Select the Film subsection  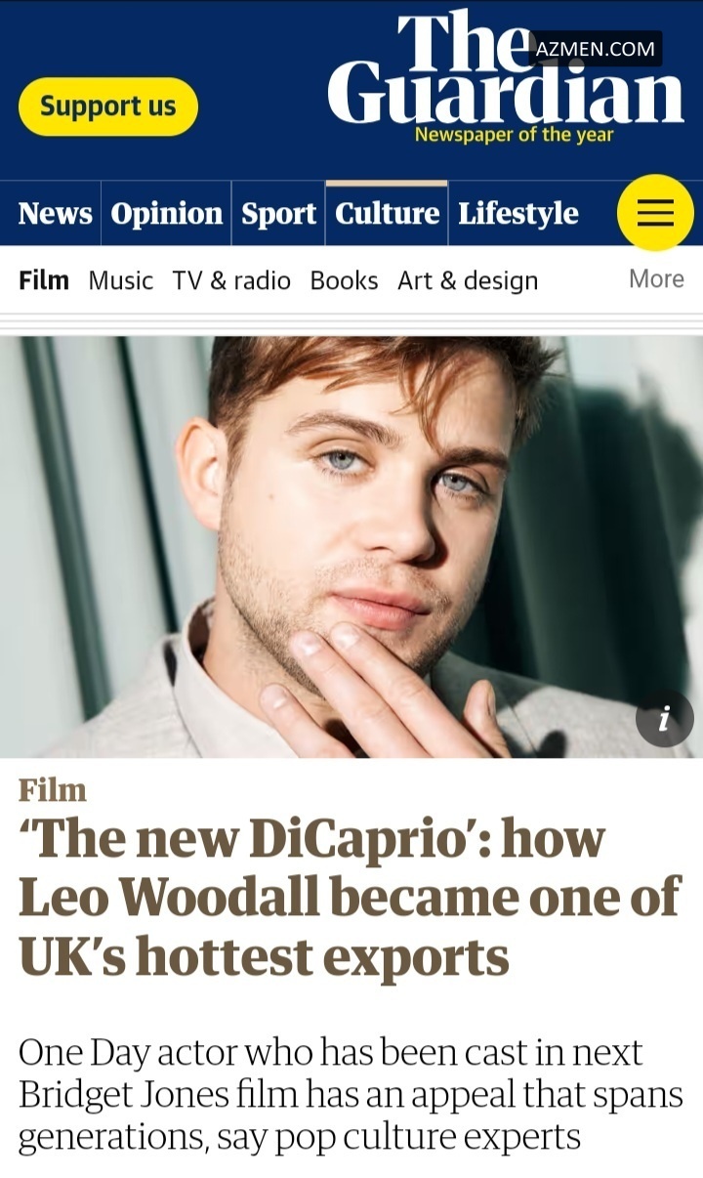click(x=44, y=280)
